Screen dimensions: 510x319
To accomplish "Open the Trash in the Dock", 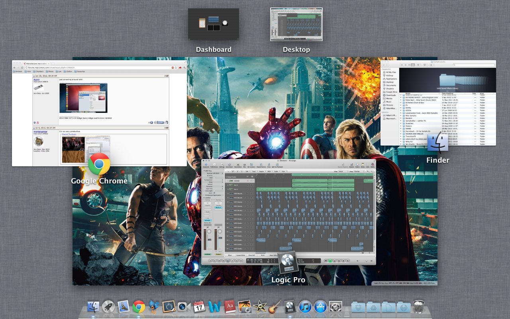I will click(x=419, y=307).
